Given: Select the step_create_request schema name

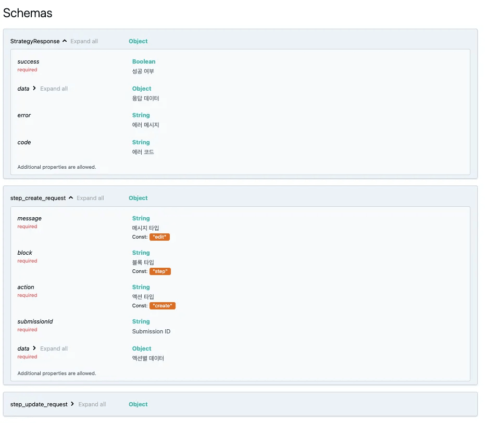Looking at the screenshot, I should click(38, 198).
